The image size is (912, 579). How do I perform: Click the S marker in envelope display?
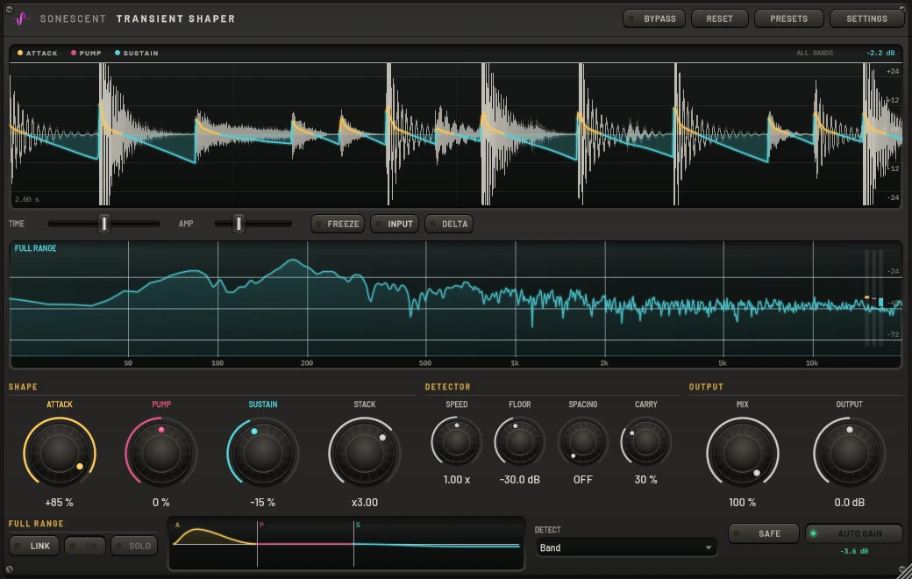358,525
